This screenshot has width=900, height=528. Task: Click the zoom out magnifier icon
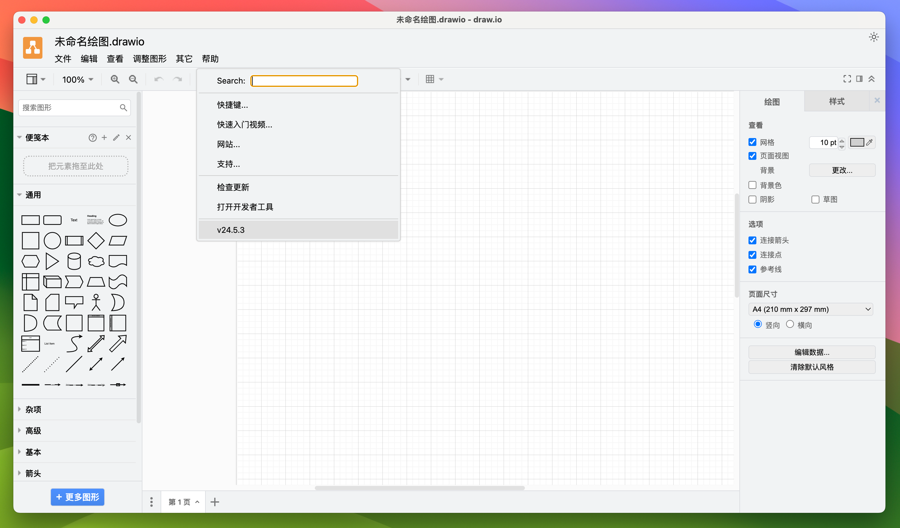click(x=133, y=79)
